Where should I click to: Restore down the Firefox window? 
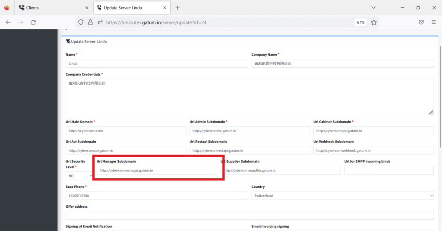pos(418,8)
